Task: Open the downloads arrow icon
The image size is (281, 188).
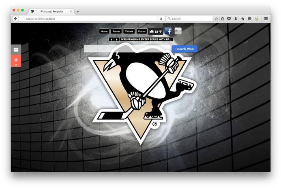Action: point(236,19)
